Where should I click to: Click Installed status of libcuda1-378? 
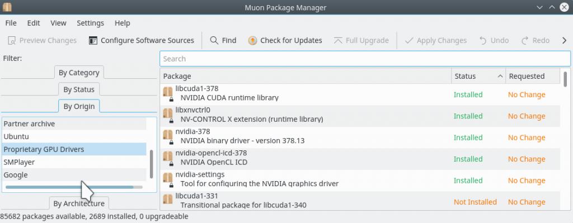tap(468, 94)
